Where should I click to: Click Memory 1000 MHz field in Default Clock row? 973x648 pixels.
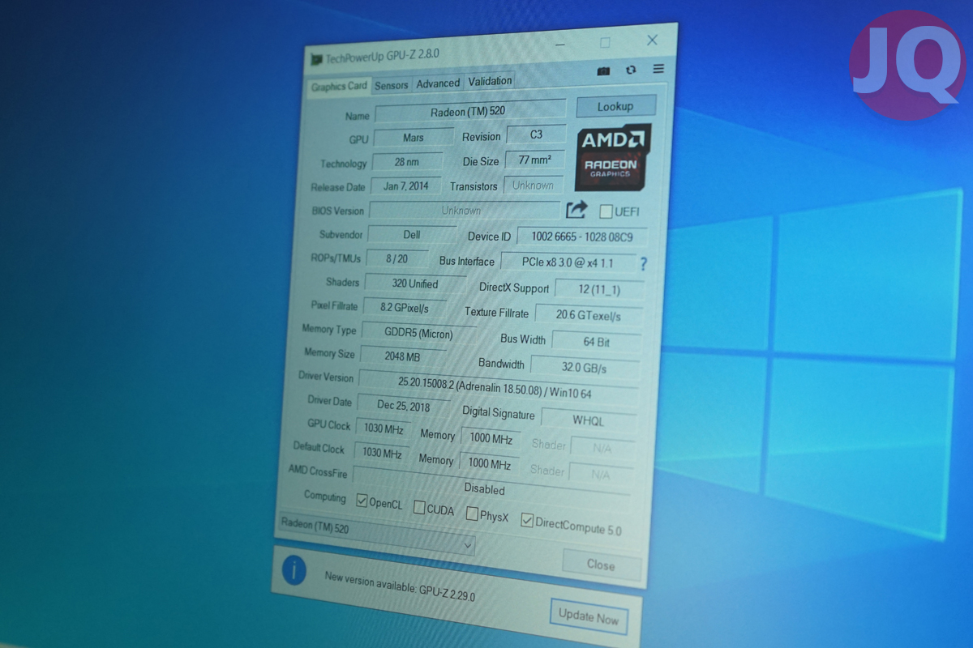tap(490, 464)
